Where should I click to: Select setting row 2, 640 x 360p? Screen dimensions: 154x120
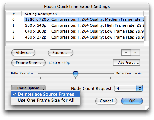(x=75, y=31)
